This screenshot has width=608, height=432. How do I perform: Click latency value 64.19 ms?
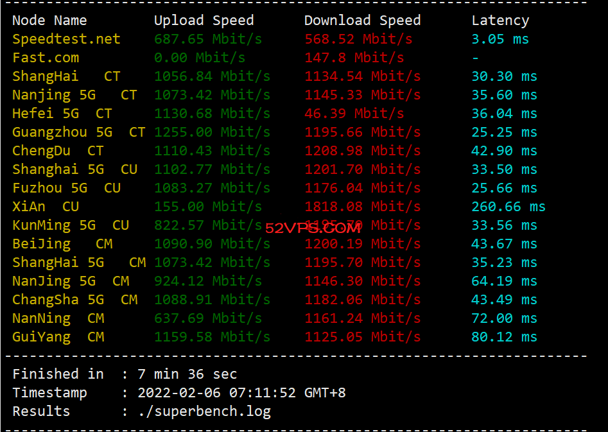[x=505, y=281]
